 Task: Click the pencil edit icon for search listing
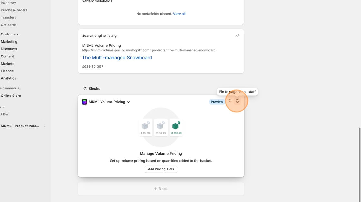point(237,36)
